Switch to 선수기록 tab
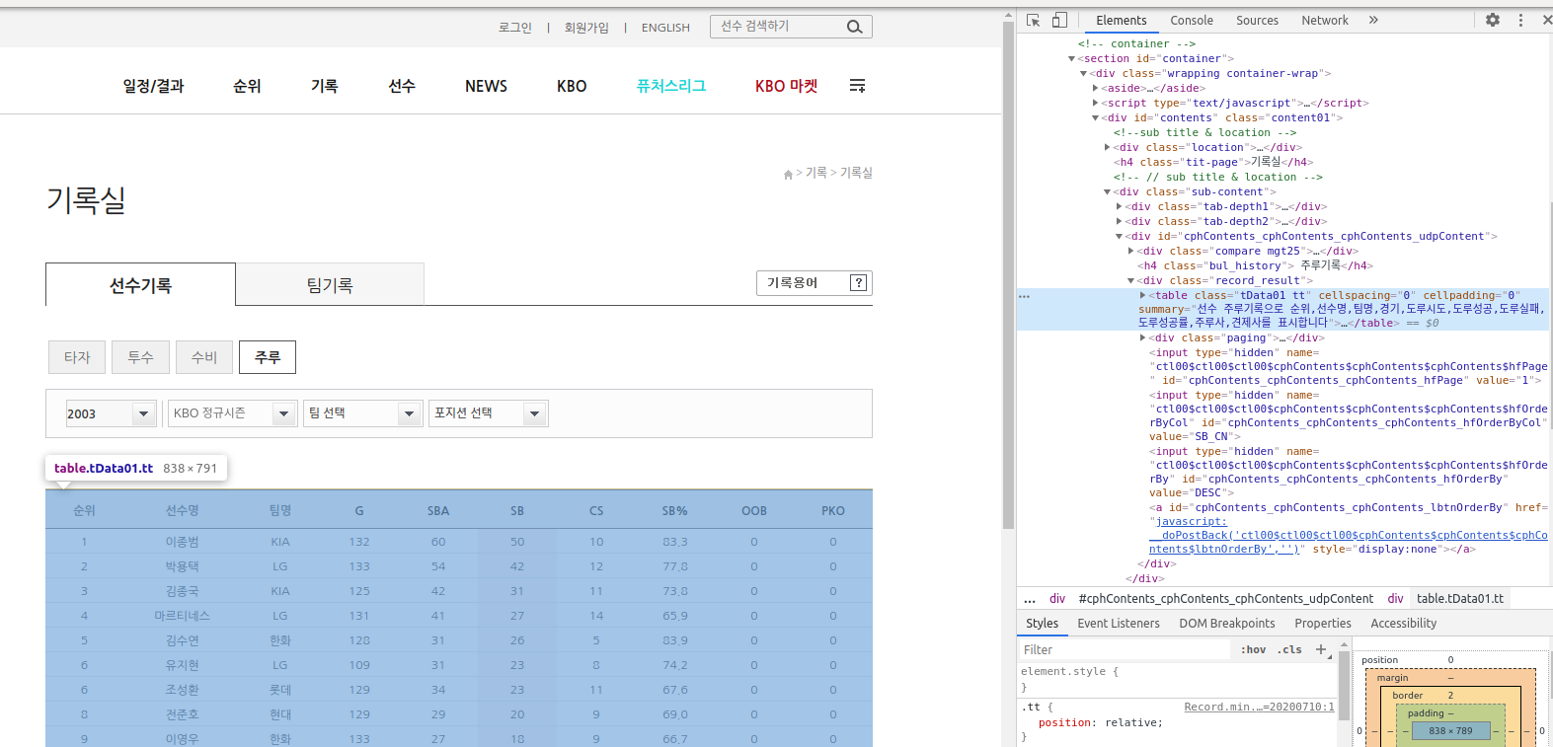Screen dimensions: 1553x747 point(140,284)
